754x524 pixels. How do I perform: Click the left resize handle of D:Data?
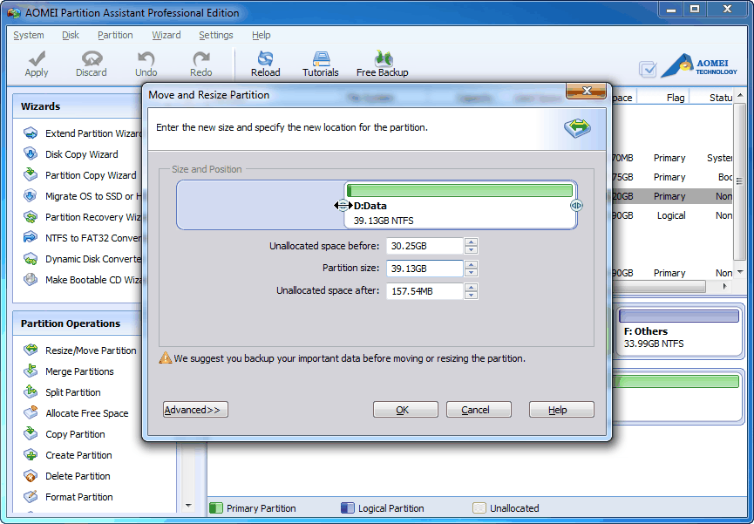342,206
